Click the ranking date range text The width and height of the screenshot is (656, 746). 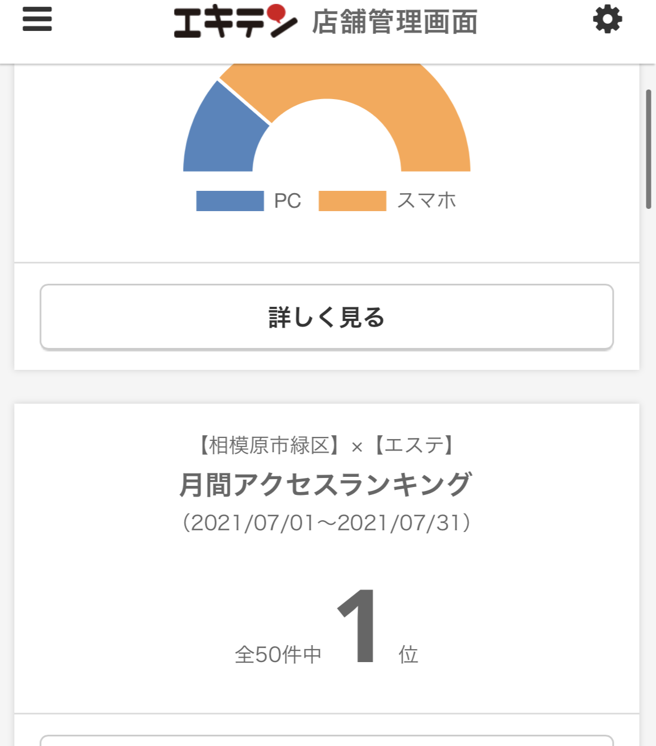(x=327, y=522)
